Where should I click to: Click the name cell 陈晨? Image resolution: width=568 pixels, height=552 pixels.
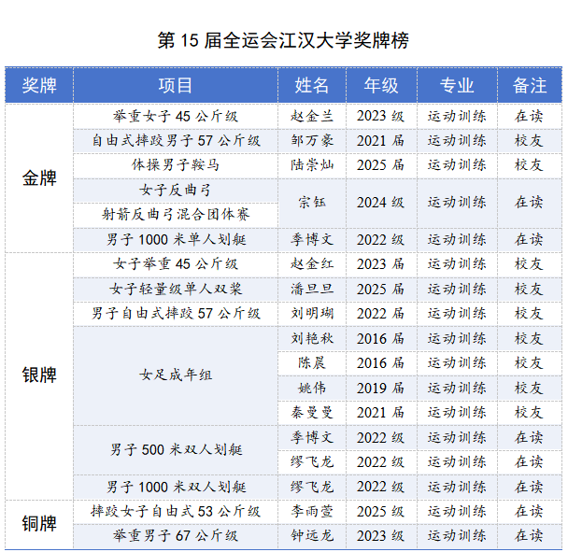pyautogui.click(x=311, y=362)
